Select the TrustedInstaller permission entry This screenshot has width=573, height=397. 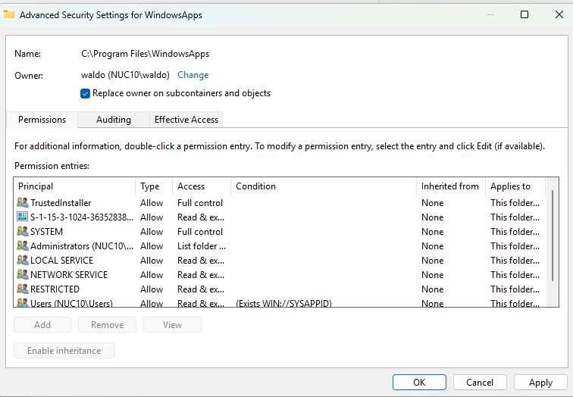point(280,203)
